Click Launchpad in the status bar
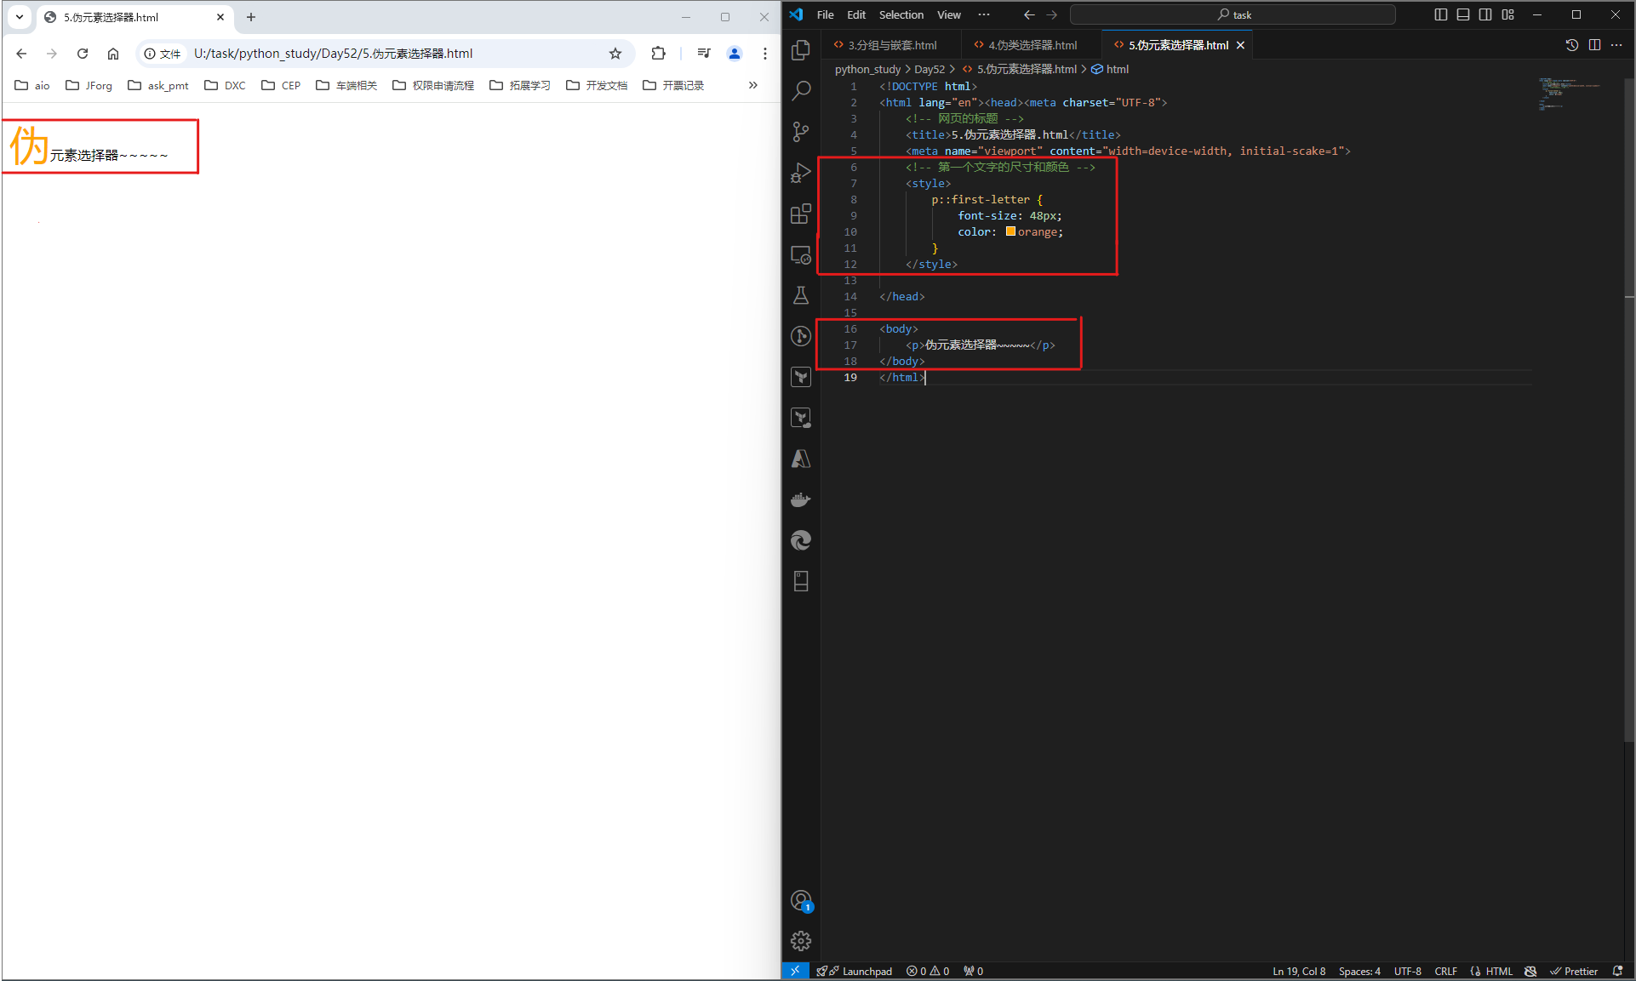 [866, 971]
